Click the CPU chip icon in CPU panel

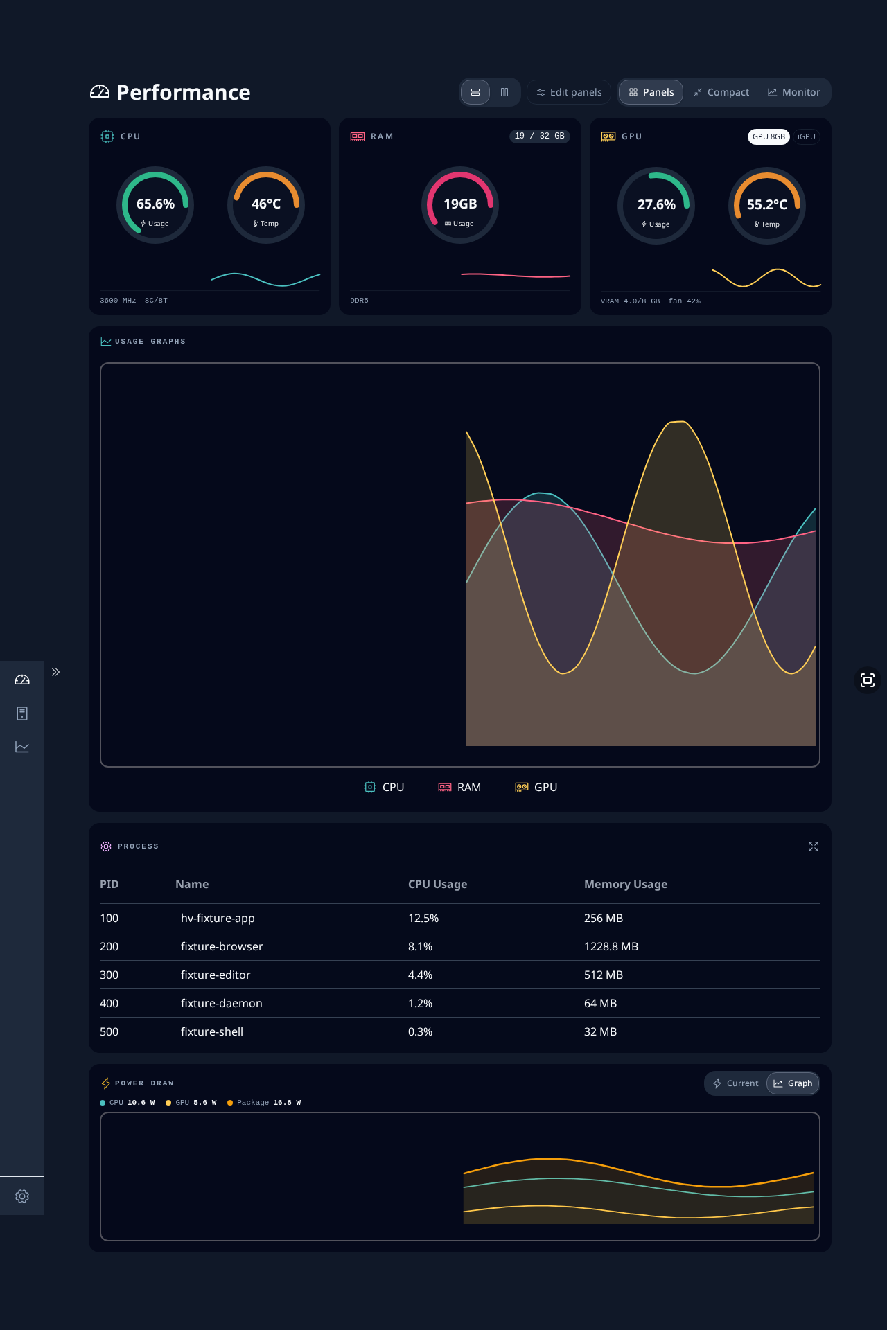click(x=107, y=136)
